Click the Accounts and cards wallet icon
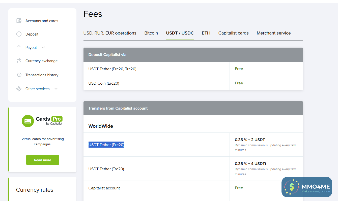The image size is (338, 201). pos(19,21)
